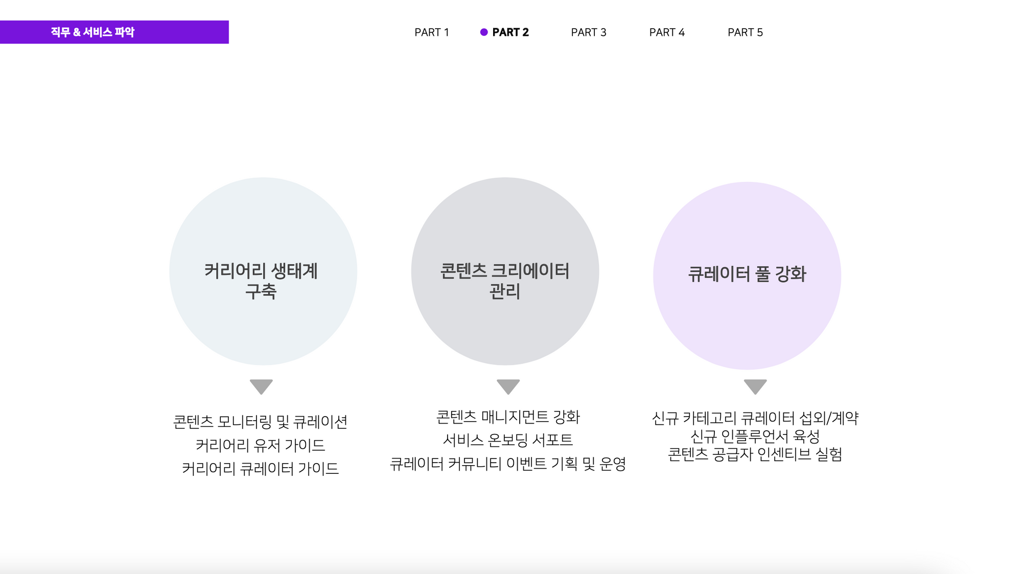
Task: Click the text 큐레이터 커뮤니티 이벤트 기획 및 운영
Action: (x=508, y=464)
